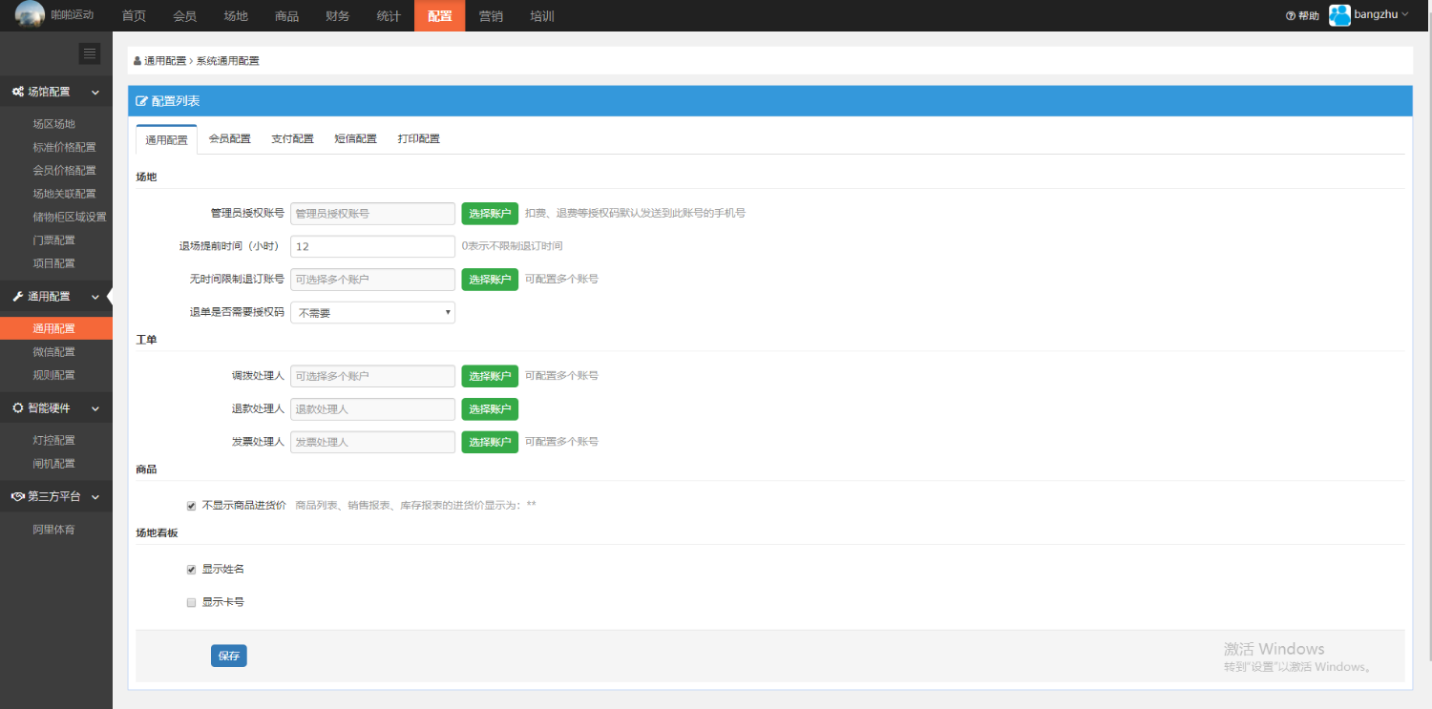The height and width of the screenshot is (709, 1432).
Task: Open the 营销 top menu
Action: pos(491,16)
